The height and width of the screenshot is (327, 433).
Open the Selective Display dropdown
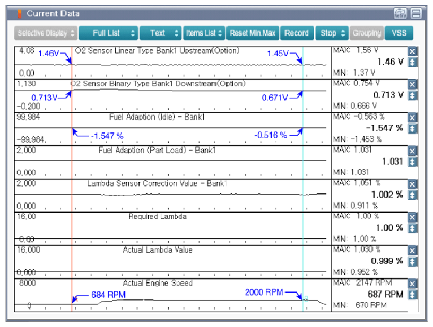[47, 33]
